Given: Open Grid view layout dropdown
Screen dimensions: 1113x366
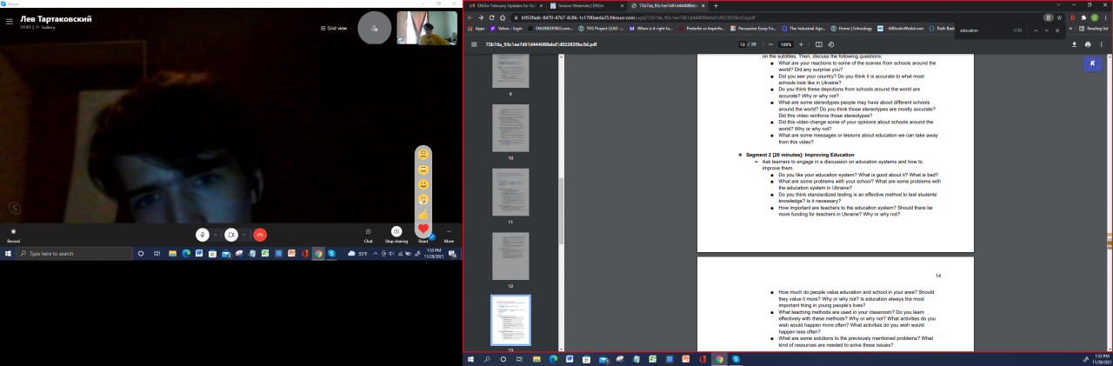Looking at the screenshot, I should (337, 28).
